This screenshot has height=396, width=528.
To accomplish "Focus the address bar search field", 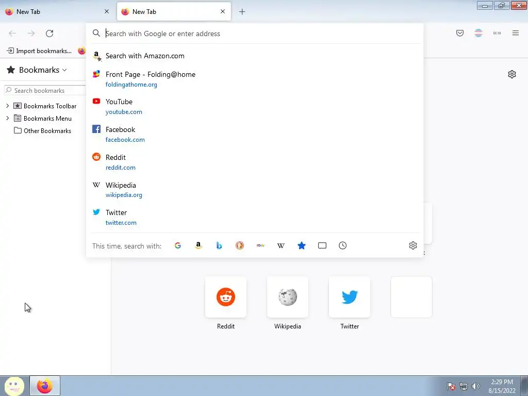I will pos(254,34).
